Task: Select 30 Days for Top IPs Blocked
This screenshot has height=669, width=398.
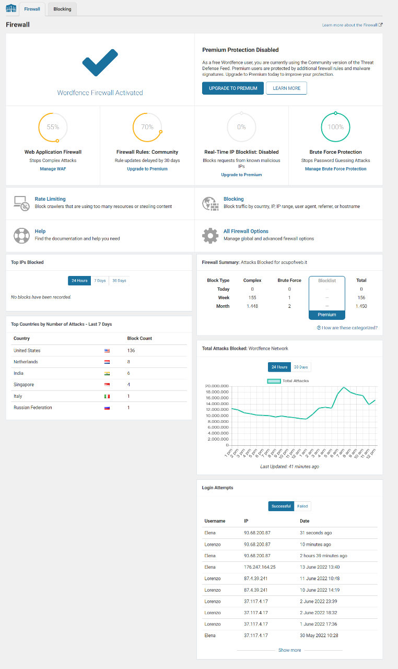Action: pos(119,281)
